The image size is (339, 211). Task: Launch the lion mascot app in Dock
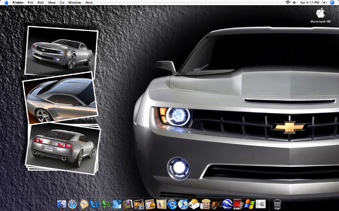pyautogui.click(x=216, y=204)
